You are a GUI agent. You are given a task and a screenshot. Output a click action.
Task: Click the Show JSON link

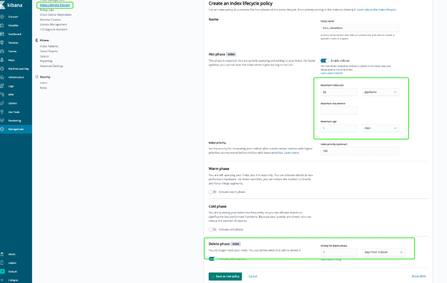[418, 276]
